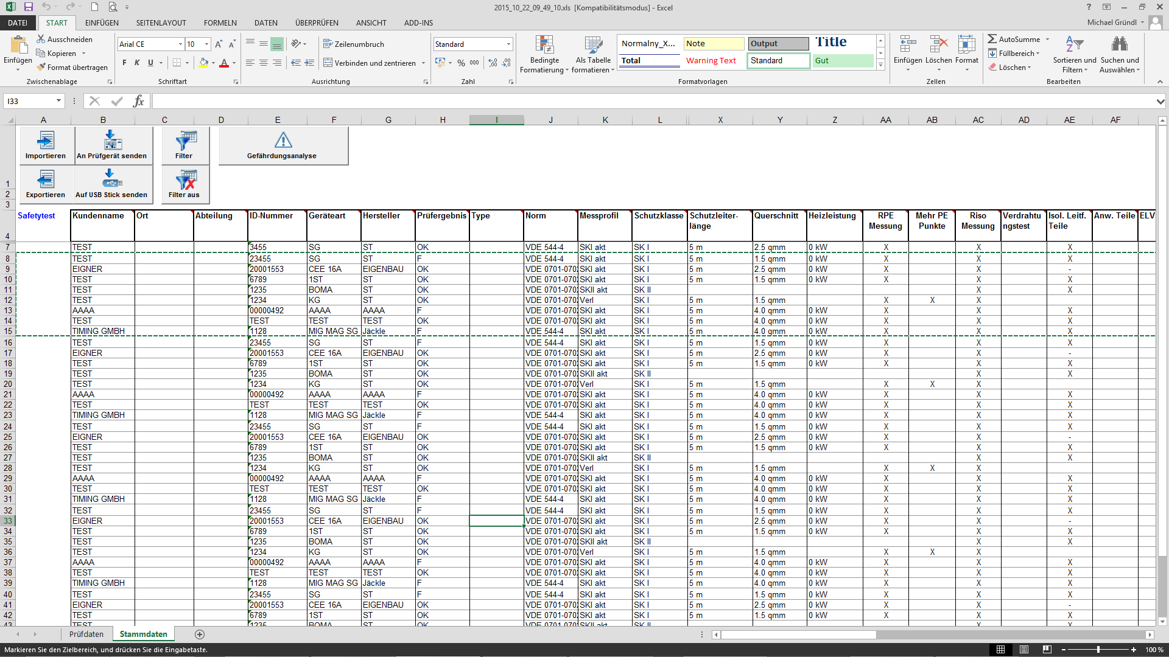The image size is (1169, 657).
Task: Open the font size dropdown
Action: point(207,44)
